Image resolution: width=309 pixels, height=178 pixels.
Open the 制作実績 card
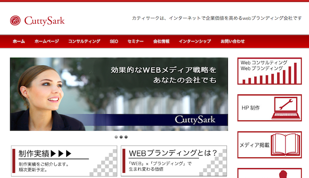pos(64,161)
